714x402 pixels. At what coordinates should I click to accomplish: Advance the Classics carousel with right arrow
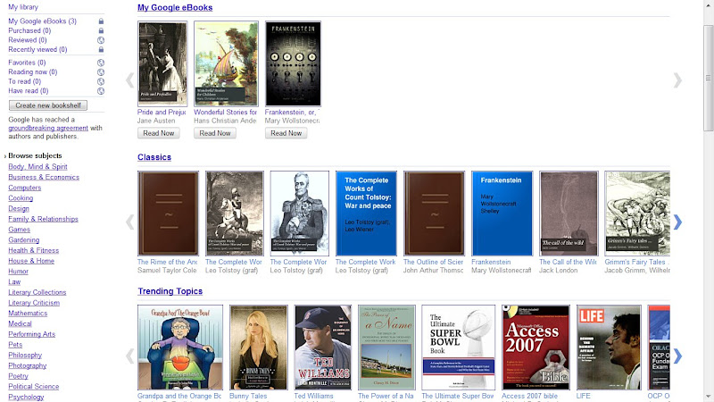click(677, 222)
